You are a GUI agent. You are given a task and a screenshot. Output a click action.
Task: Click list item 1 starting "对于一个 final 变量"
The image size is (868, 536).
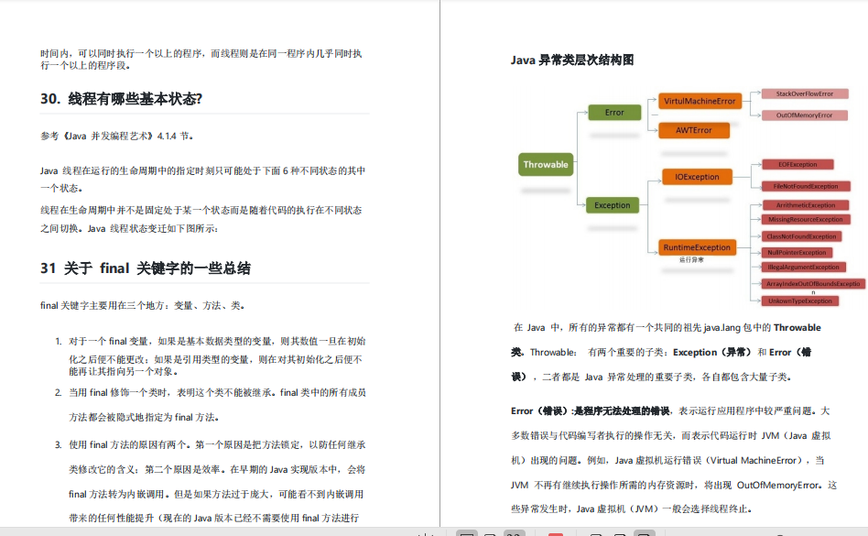(211, 356)
